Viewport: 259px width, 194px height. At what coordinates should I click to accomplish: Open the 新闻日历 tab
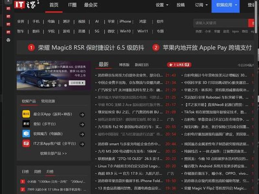(x=141, y=65)
